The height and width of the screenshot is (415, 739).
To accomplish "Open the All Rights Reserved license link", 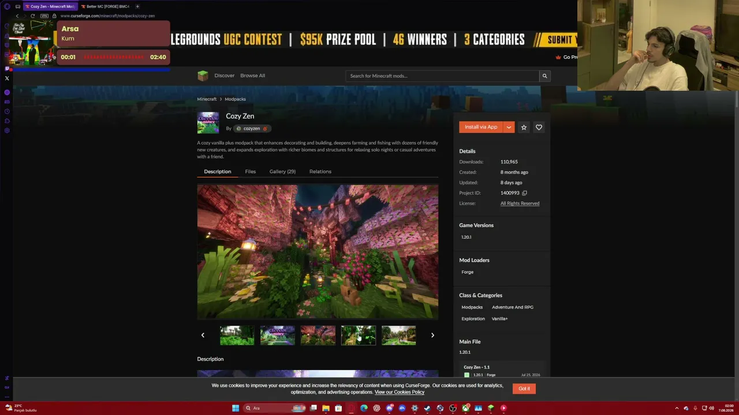I will [520, 203].
